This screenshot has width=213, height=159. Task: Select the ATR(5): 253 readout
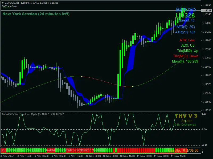(186, 27)
